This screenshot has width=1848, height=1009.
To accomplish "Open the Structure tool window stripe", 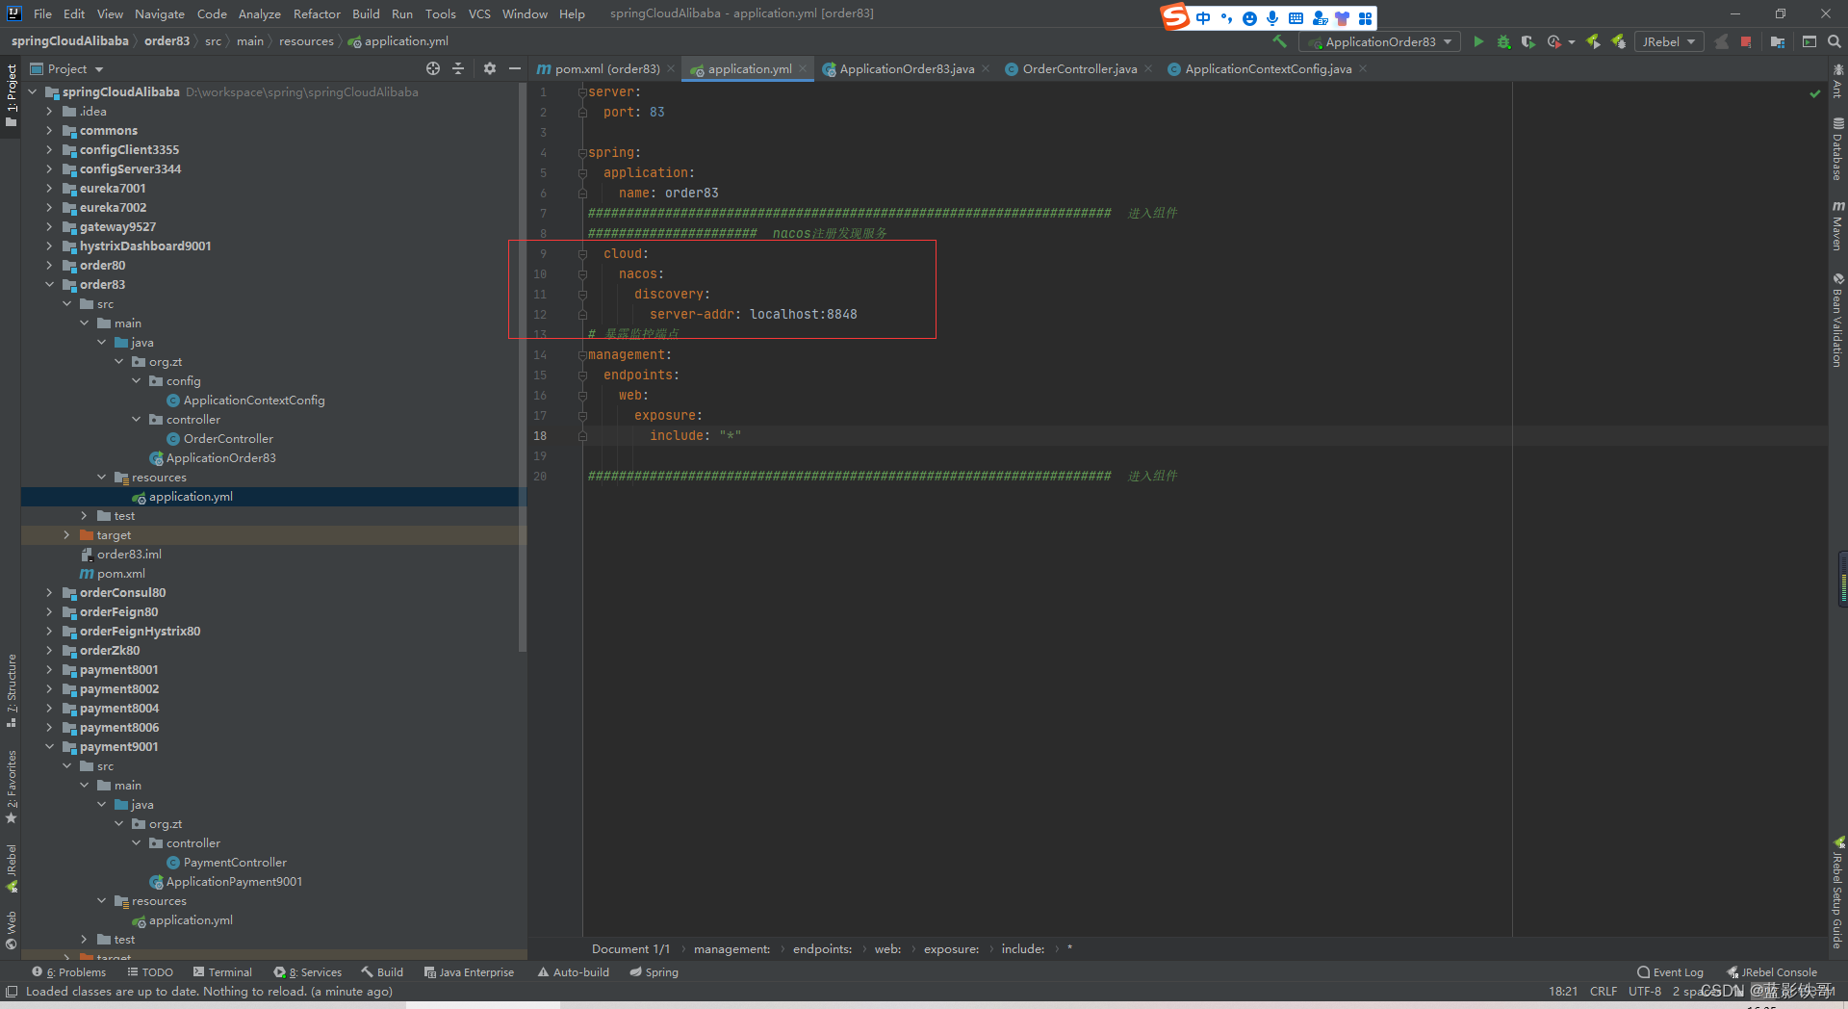I will point(12,689).
